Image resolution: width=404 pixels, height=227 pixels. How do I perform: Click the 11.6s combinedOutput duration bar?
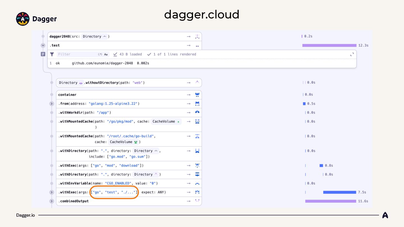pos(331,201)
